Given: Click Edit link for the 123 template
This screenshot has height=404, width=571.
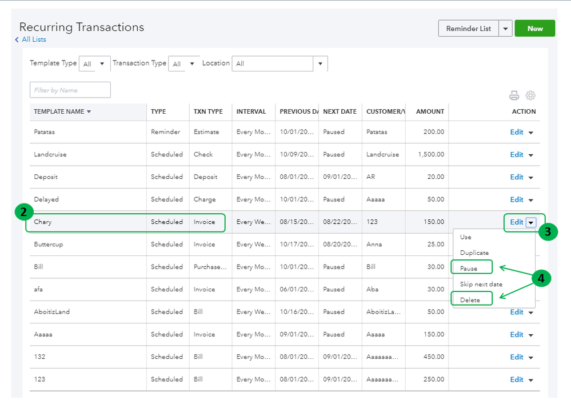Looking at the screenshot, I should coord(516,379).
